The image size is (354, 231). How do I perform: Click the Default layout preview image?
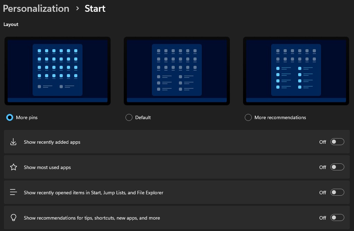[x=177, y=71]
